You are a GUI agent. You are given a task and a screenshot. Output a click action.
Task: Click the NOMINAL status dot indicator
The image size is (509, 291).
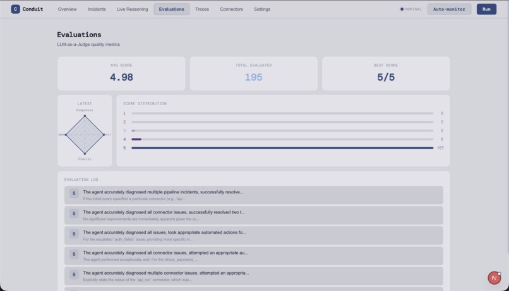pos(402,9)
